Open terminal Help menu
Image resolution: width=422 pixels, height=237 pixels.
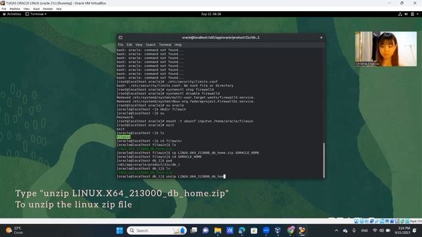(x=178, y=45)
